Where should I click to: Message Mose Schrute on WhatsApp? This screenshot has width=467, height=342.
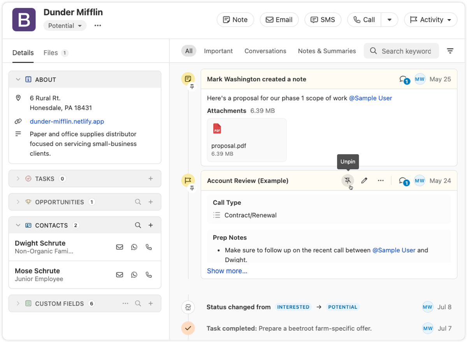pyautogui.click(x=134, y=275)
